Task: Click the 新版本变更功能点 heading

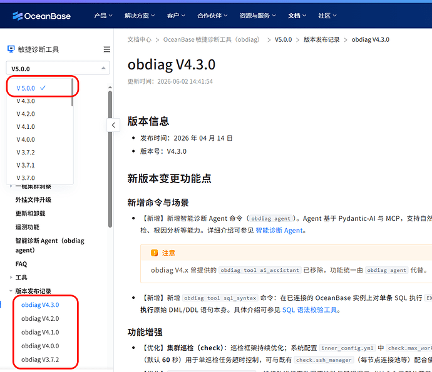Action: (x=169, y=179)
